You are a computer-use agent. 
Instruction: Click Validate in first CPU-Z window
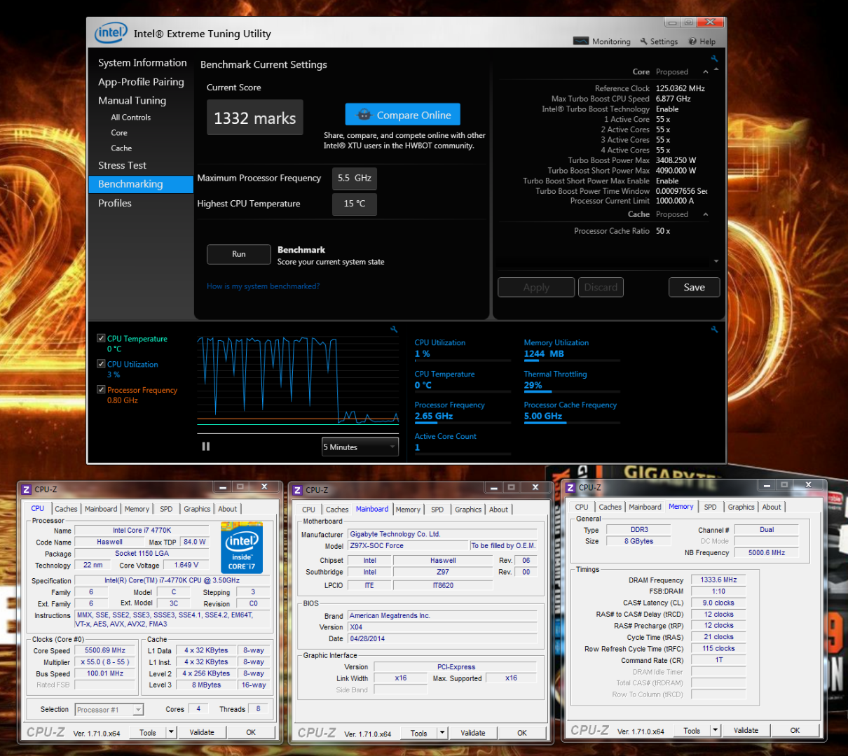coord(202,732)
